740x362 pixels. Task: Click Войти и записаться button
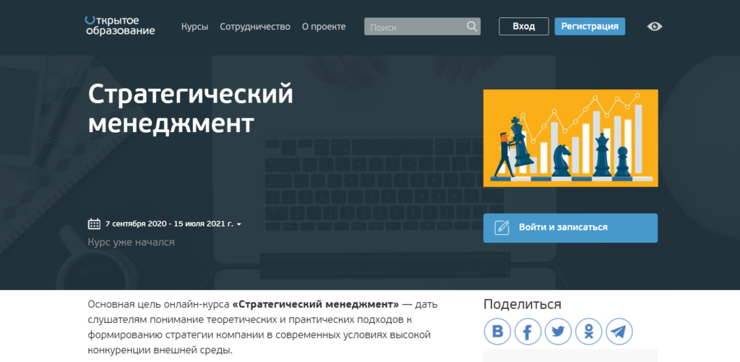(570, 228)
